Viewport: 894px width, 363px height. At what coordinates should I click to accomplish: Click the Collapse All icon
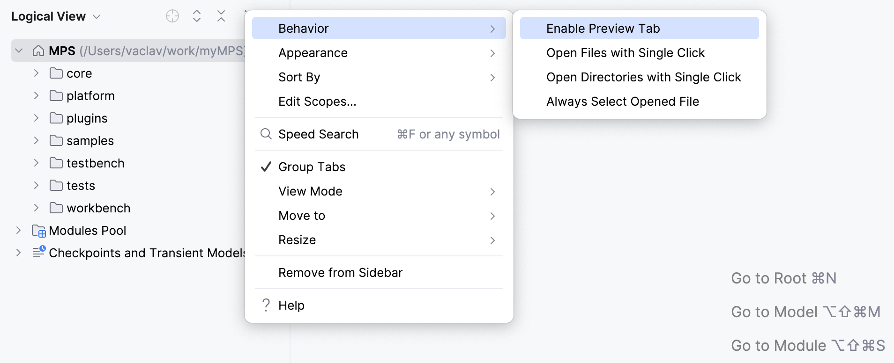click(x=221, y=16)
